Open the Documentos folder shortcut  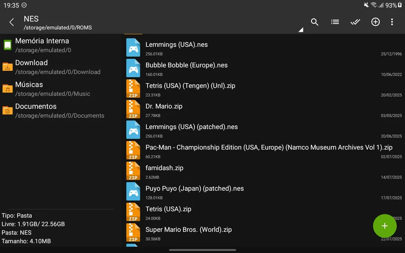pos(36,111)
